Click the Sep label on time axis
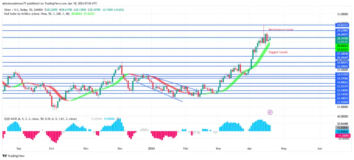Image resolution: width=354 pixels, height=160 pixels. pos(19,149)
